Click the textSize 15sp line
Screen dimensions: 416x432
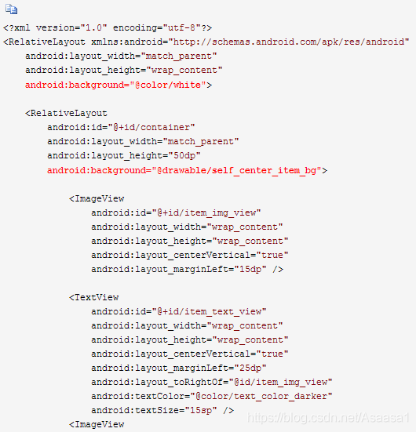point(162,411)
